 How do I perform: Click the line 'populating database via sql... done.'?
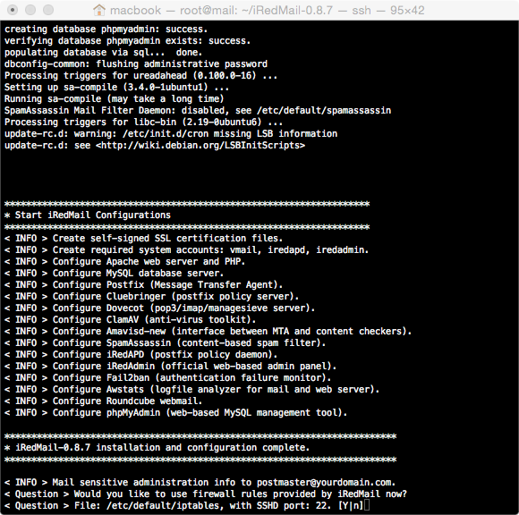[x=103, y=52]
